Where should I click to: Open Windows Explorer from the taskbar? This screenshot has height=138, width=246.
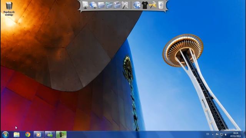click(x=17, y=135)
